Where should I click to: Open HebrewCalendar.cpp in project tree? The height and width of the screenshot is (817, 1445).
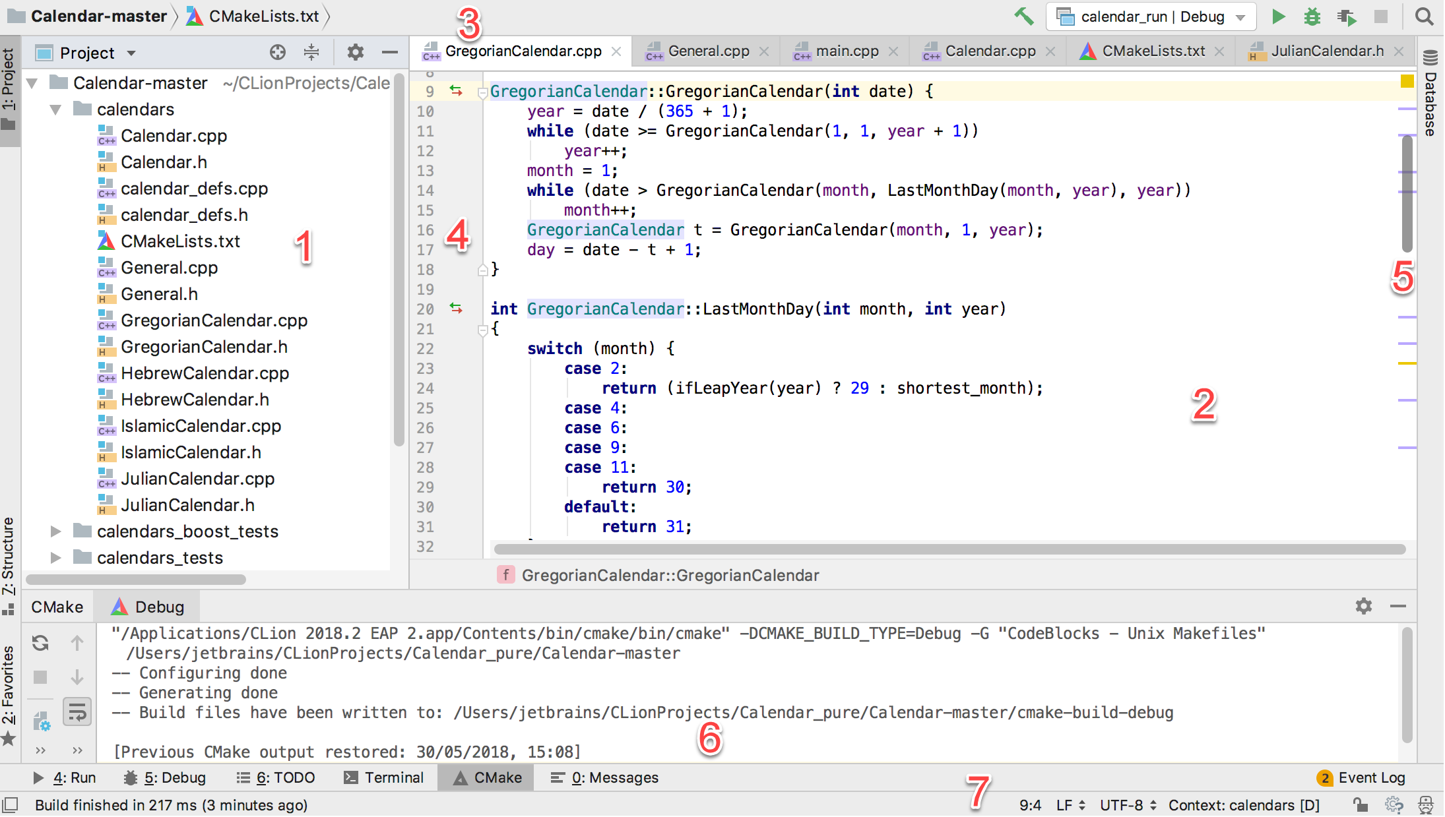(205, 373)
